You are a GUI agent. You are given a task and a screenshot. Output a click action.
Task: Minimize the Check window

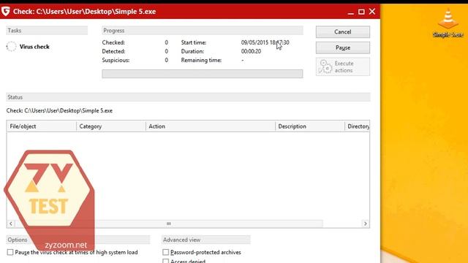click(x=351, y=12)
